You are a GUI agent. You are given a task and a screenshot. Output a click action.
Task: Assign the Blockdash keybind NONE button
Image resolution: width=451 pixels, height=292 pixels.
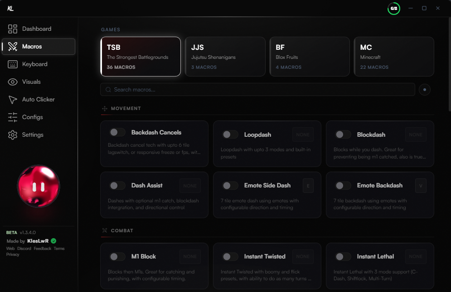click(x=416, y=134)
